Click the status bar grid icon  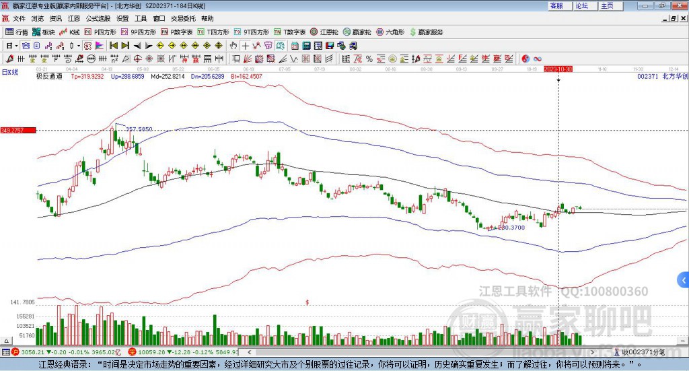5,351
